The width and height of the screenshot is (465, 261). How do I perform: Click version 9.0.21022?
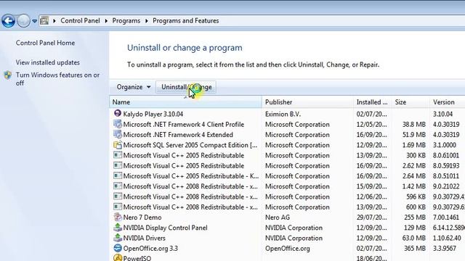(x=446, y=186)
